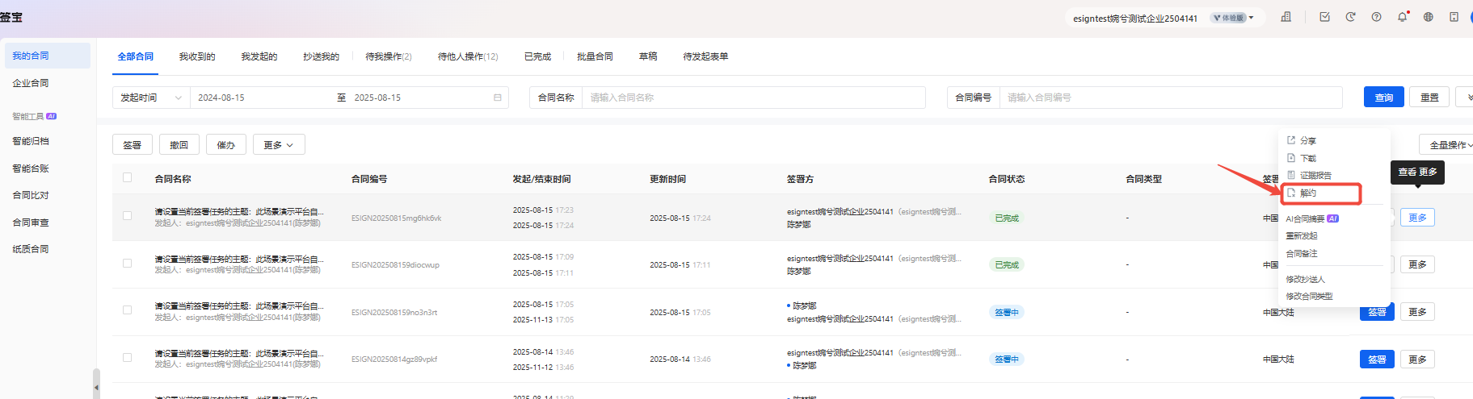The image size is (1473, 399).
Task: Click the AI badge beside 智能工具
Action: tap(52, 116)
